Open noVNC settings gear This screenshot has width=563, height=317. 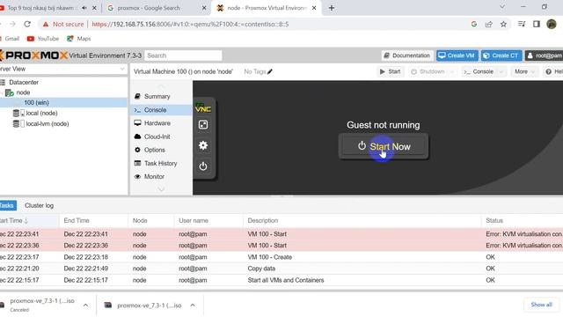pos(203,145)
